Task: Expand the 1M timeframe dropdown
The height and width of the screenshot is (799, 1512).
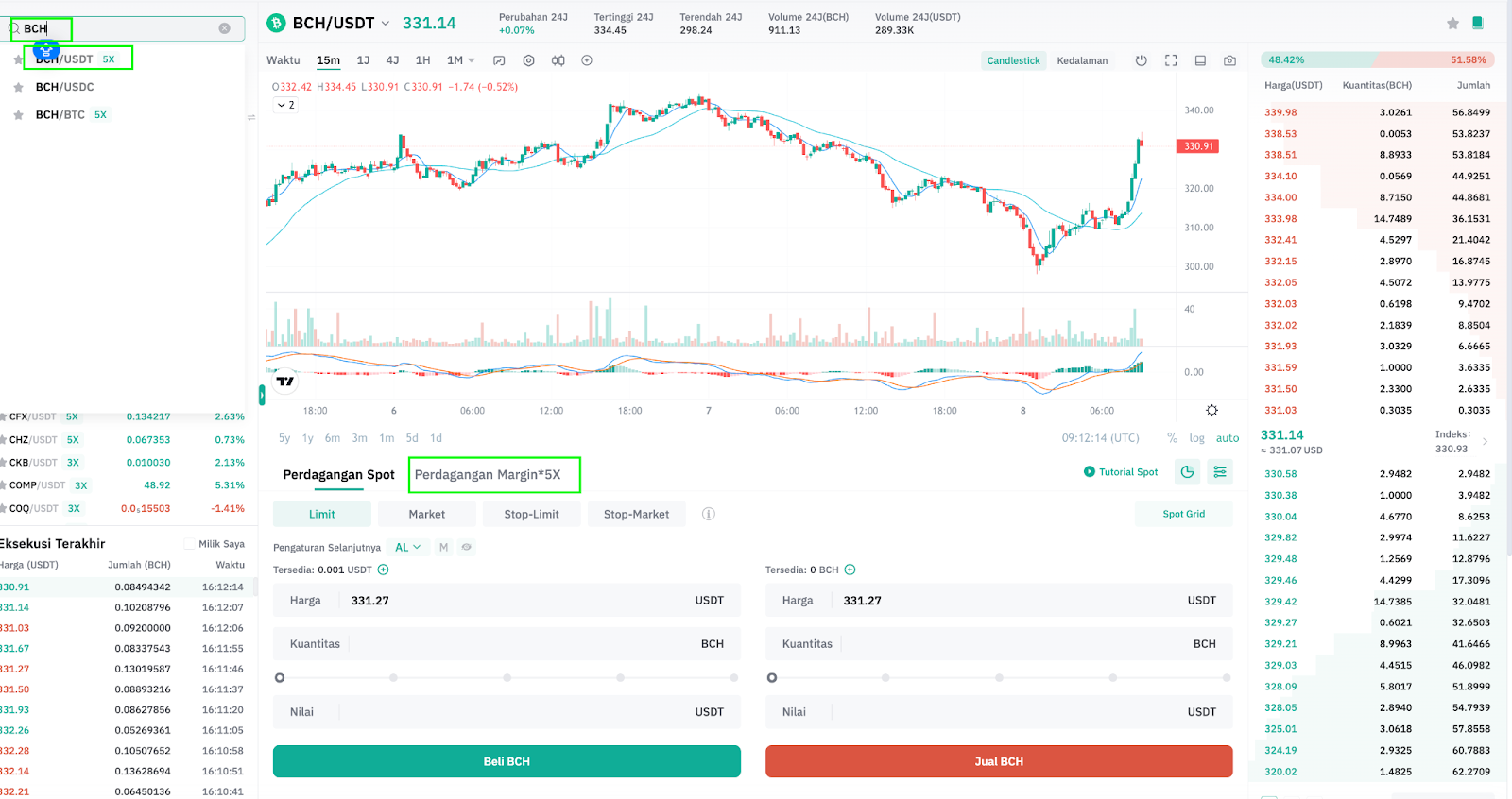Action: point(461,60)
